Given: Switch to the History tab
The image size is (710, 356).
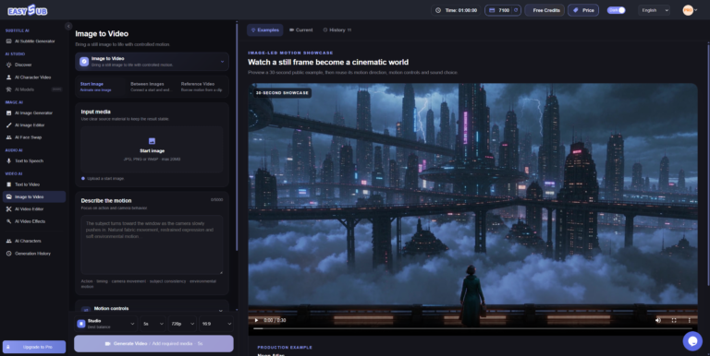Looking at the screenshot, I should tap(337, 30).
